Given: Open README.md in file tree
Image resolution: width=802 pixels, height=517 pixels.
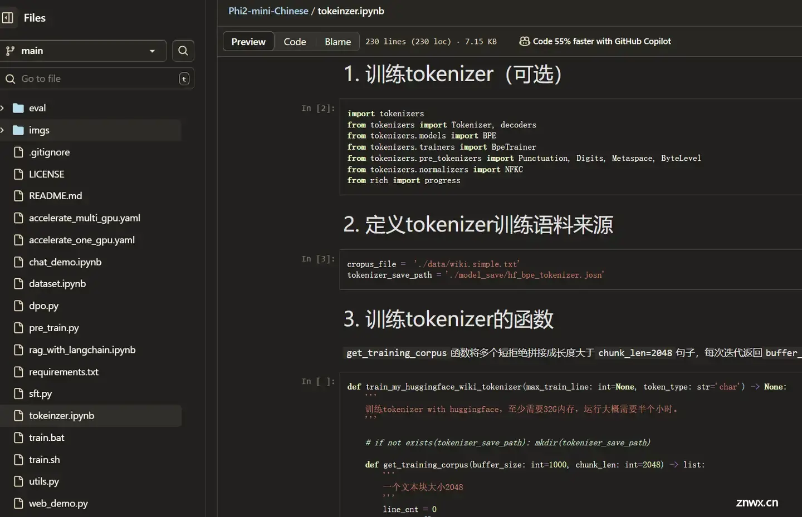Looking at the screenshot, I should pos(56,196).
